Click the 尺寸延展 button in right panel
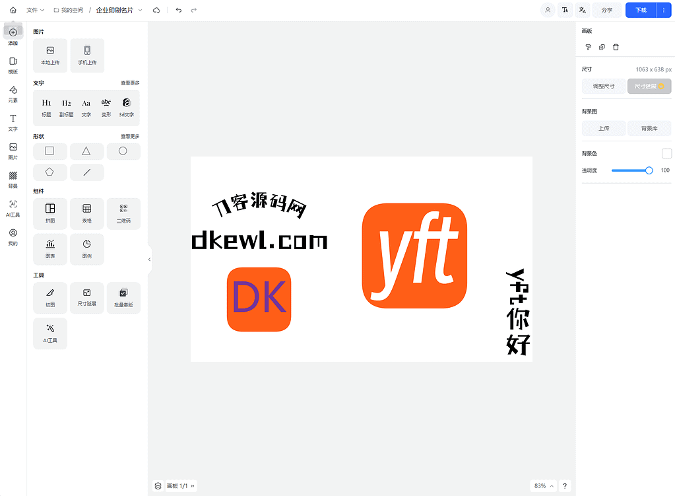This screenshot has width=675, height=496. (649, 86)
